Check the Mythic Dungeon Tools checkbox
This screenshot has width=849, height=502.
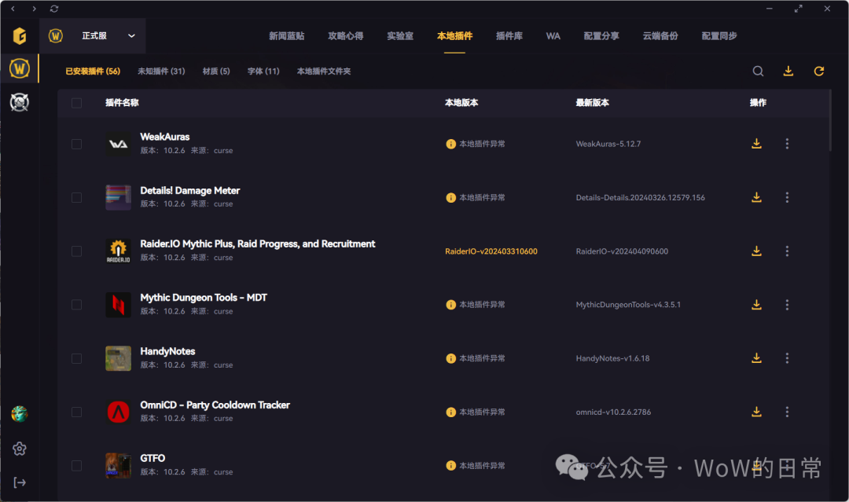click(x=77, y=305)
